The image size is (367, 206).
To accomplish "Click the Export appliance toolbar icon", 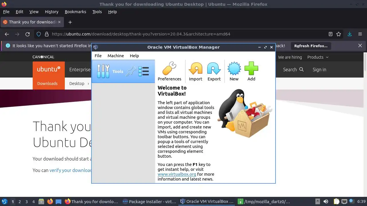I will 214,71.
